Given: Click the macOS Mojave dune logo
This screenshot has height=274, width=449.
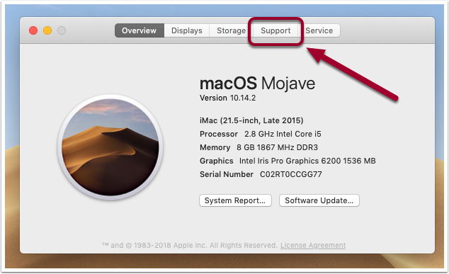Looking at the screenshot, I should (x=110, y=147).
